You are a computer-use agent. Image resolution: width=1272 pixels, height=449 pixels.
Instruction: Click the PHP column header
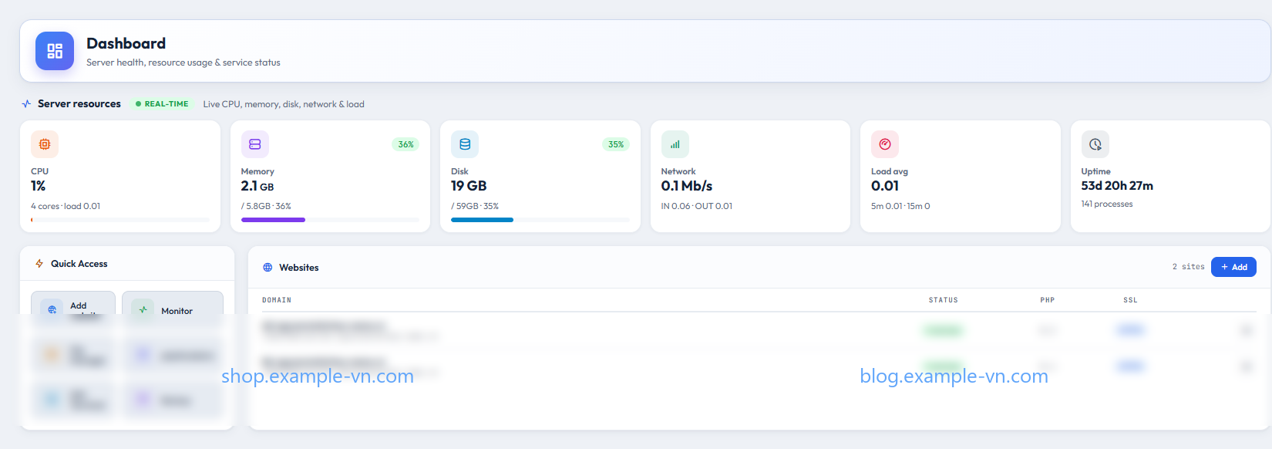coord(1048,300)
